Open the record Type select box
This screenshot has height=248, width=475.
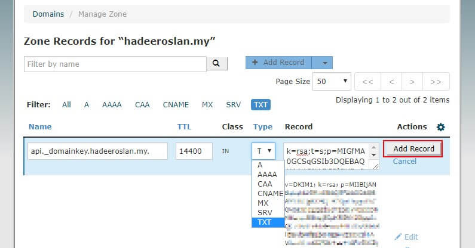(x=263, y=151)
